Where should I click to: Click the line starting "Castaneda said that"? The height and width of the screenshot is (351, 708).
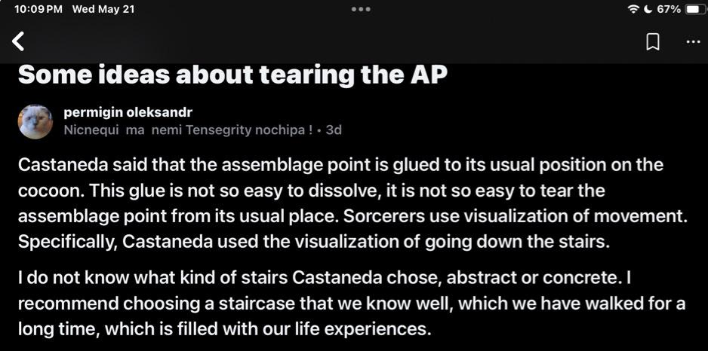[340, 165]
